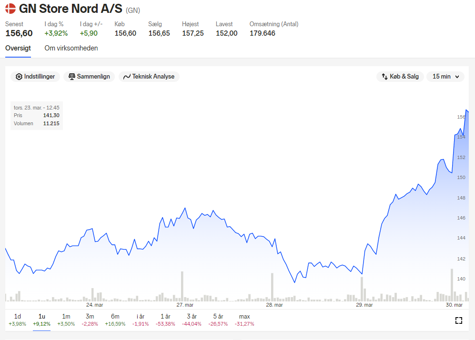475x340 pixels.
Task: Expand the 15 min interval dropdown
Action: [445, 77]
